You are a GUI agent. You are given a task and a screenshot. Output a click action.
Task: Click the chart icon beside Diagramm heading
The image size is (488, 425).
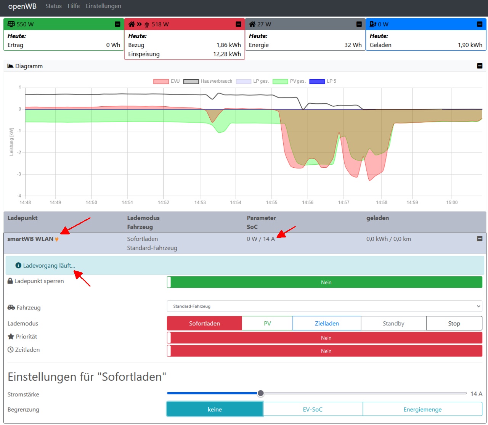coord(10,66)
